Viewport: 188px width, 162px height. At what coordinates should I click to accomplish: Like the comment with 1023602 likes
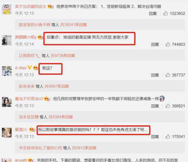[x=166, y=13]
